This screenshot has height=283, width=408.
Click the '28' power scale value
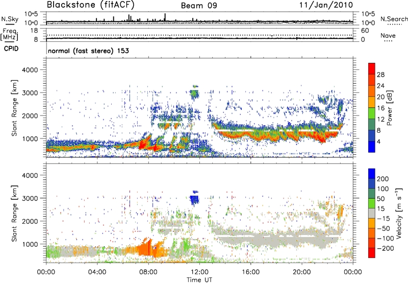pos(380,75)
